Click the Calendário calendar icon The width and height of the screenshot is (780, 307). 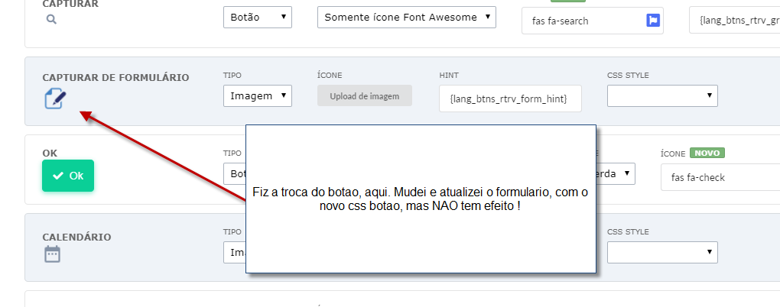coord(52,254)
